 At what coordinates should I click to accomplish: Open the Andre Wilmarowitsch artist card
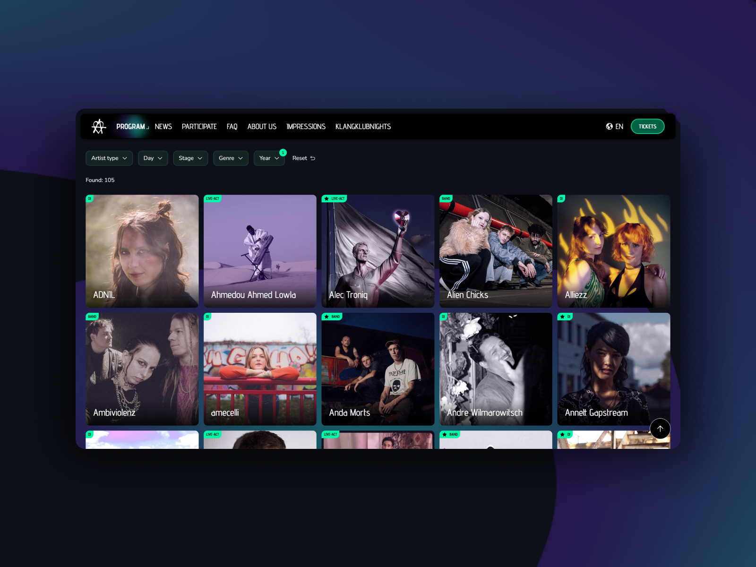pyautogui.click(x=496, y=369)
